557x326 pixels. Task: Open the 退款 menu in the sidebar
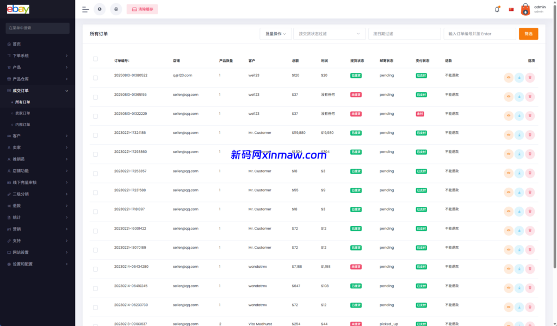pyautogui.click(x=16, y=206)
